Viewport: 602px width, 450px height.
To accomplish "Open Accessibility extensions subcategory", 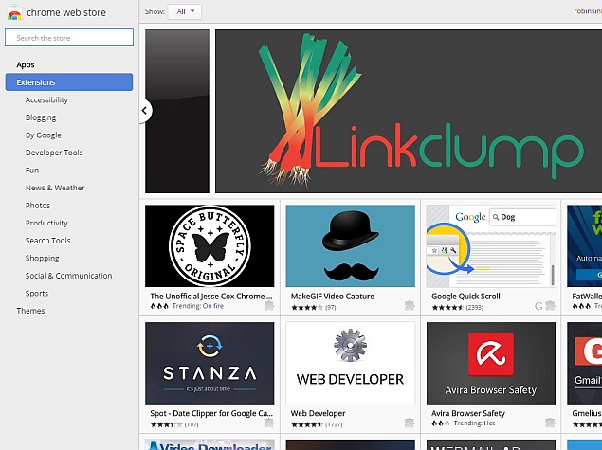I will coord(46,99).
